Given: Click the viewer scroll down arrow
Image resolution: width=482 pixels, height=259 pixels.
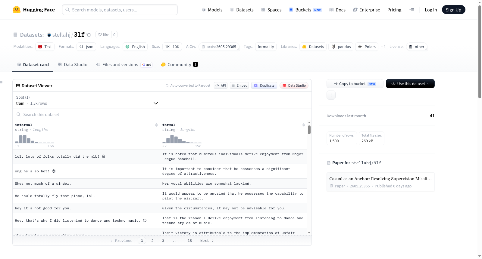Looking at the screenshot, I should pos(309,233).
